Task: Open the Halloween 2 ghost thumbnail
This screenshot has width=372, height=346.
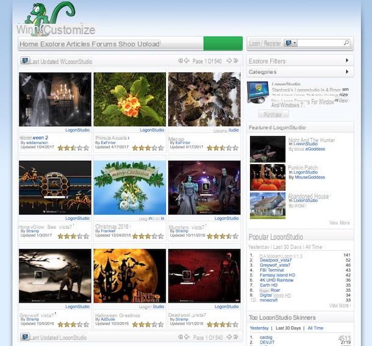Action: (x=55, y=99)
